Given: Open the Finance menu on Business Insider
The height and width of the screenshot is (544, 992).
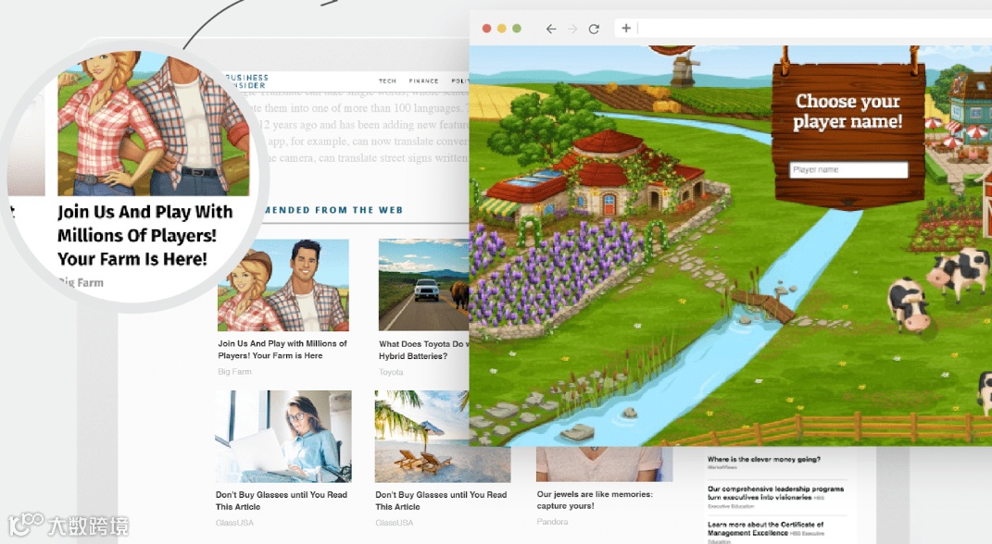Looking at the screenshot, I should (424, 80).
